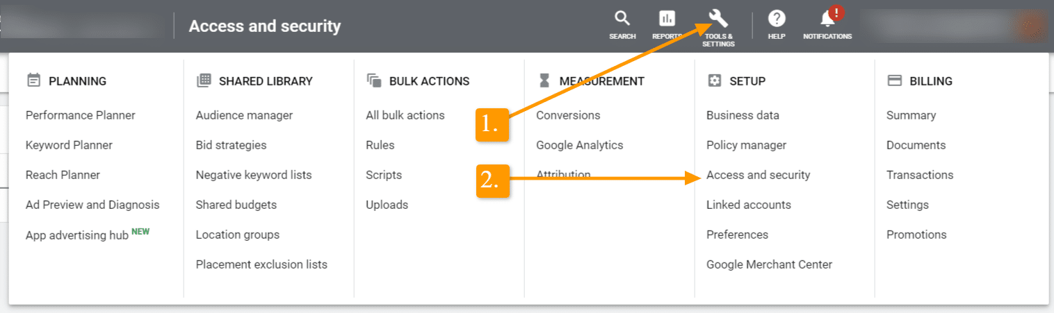
Task: Click the Planning calendar icon
Action: point(33,81)
